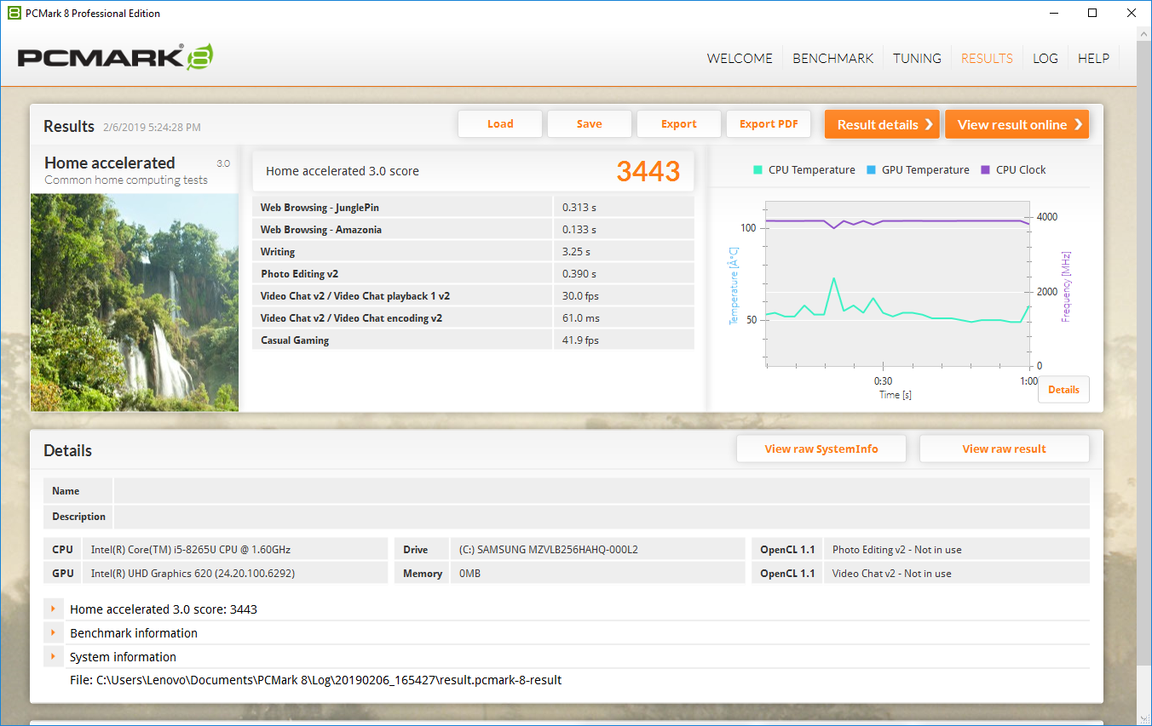
Task: Toggle CPU Temperature legend swatch
Action: tap(757, 170)
